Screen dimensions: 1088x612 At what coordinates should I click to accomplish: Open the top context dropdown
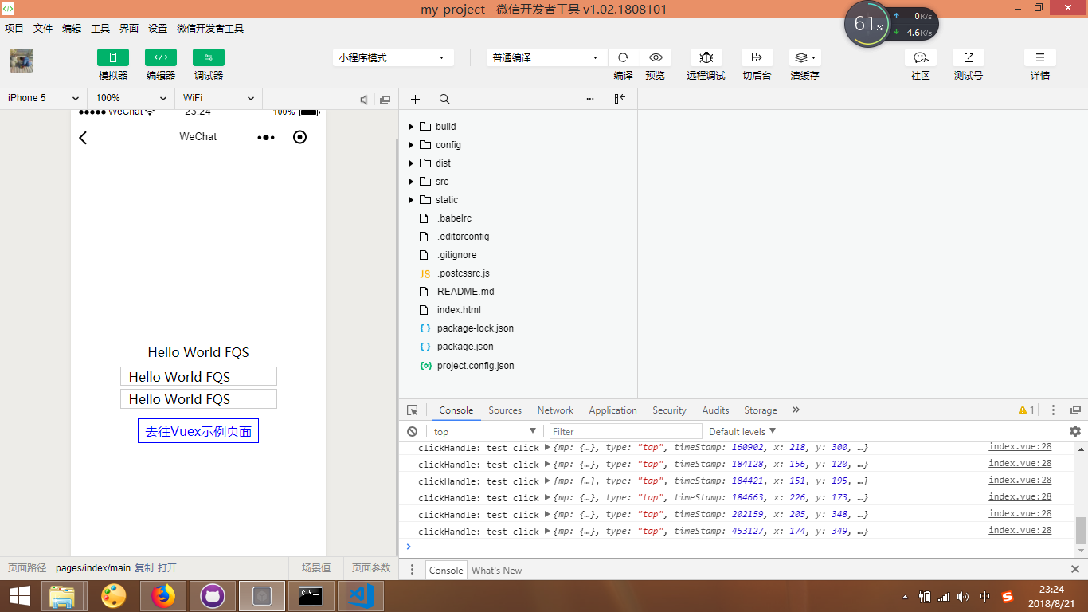[x=485, y=431]
